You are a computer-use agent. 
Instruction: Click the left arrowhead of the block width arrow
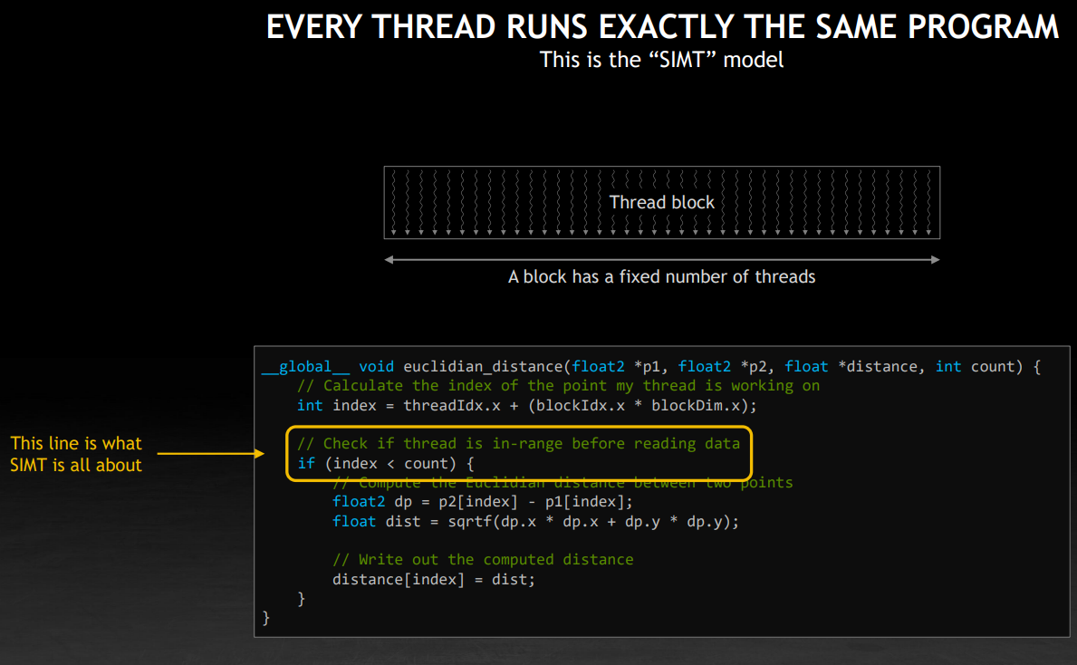(x=389, y=260)
